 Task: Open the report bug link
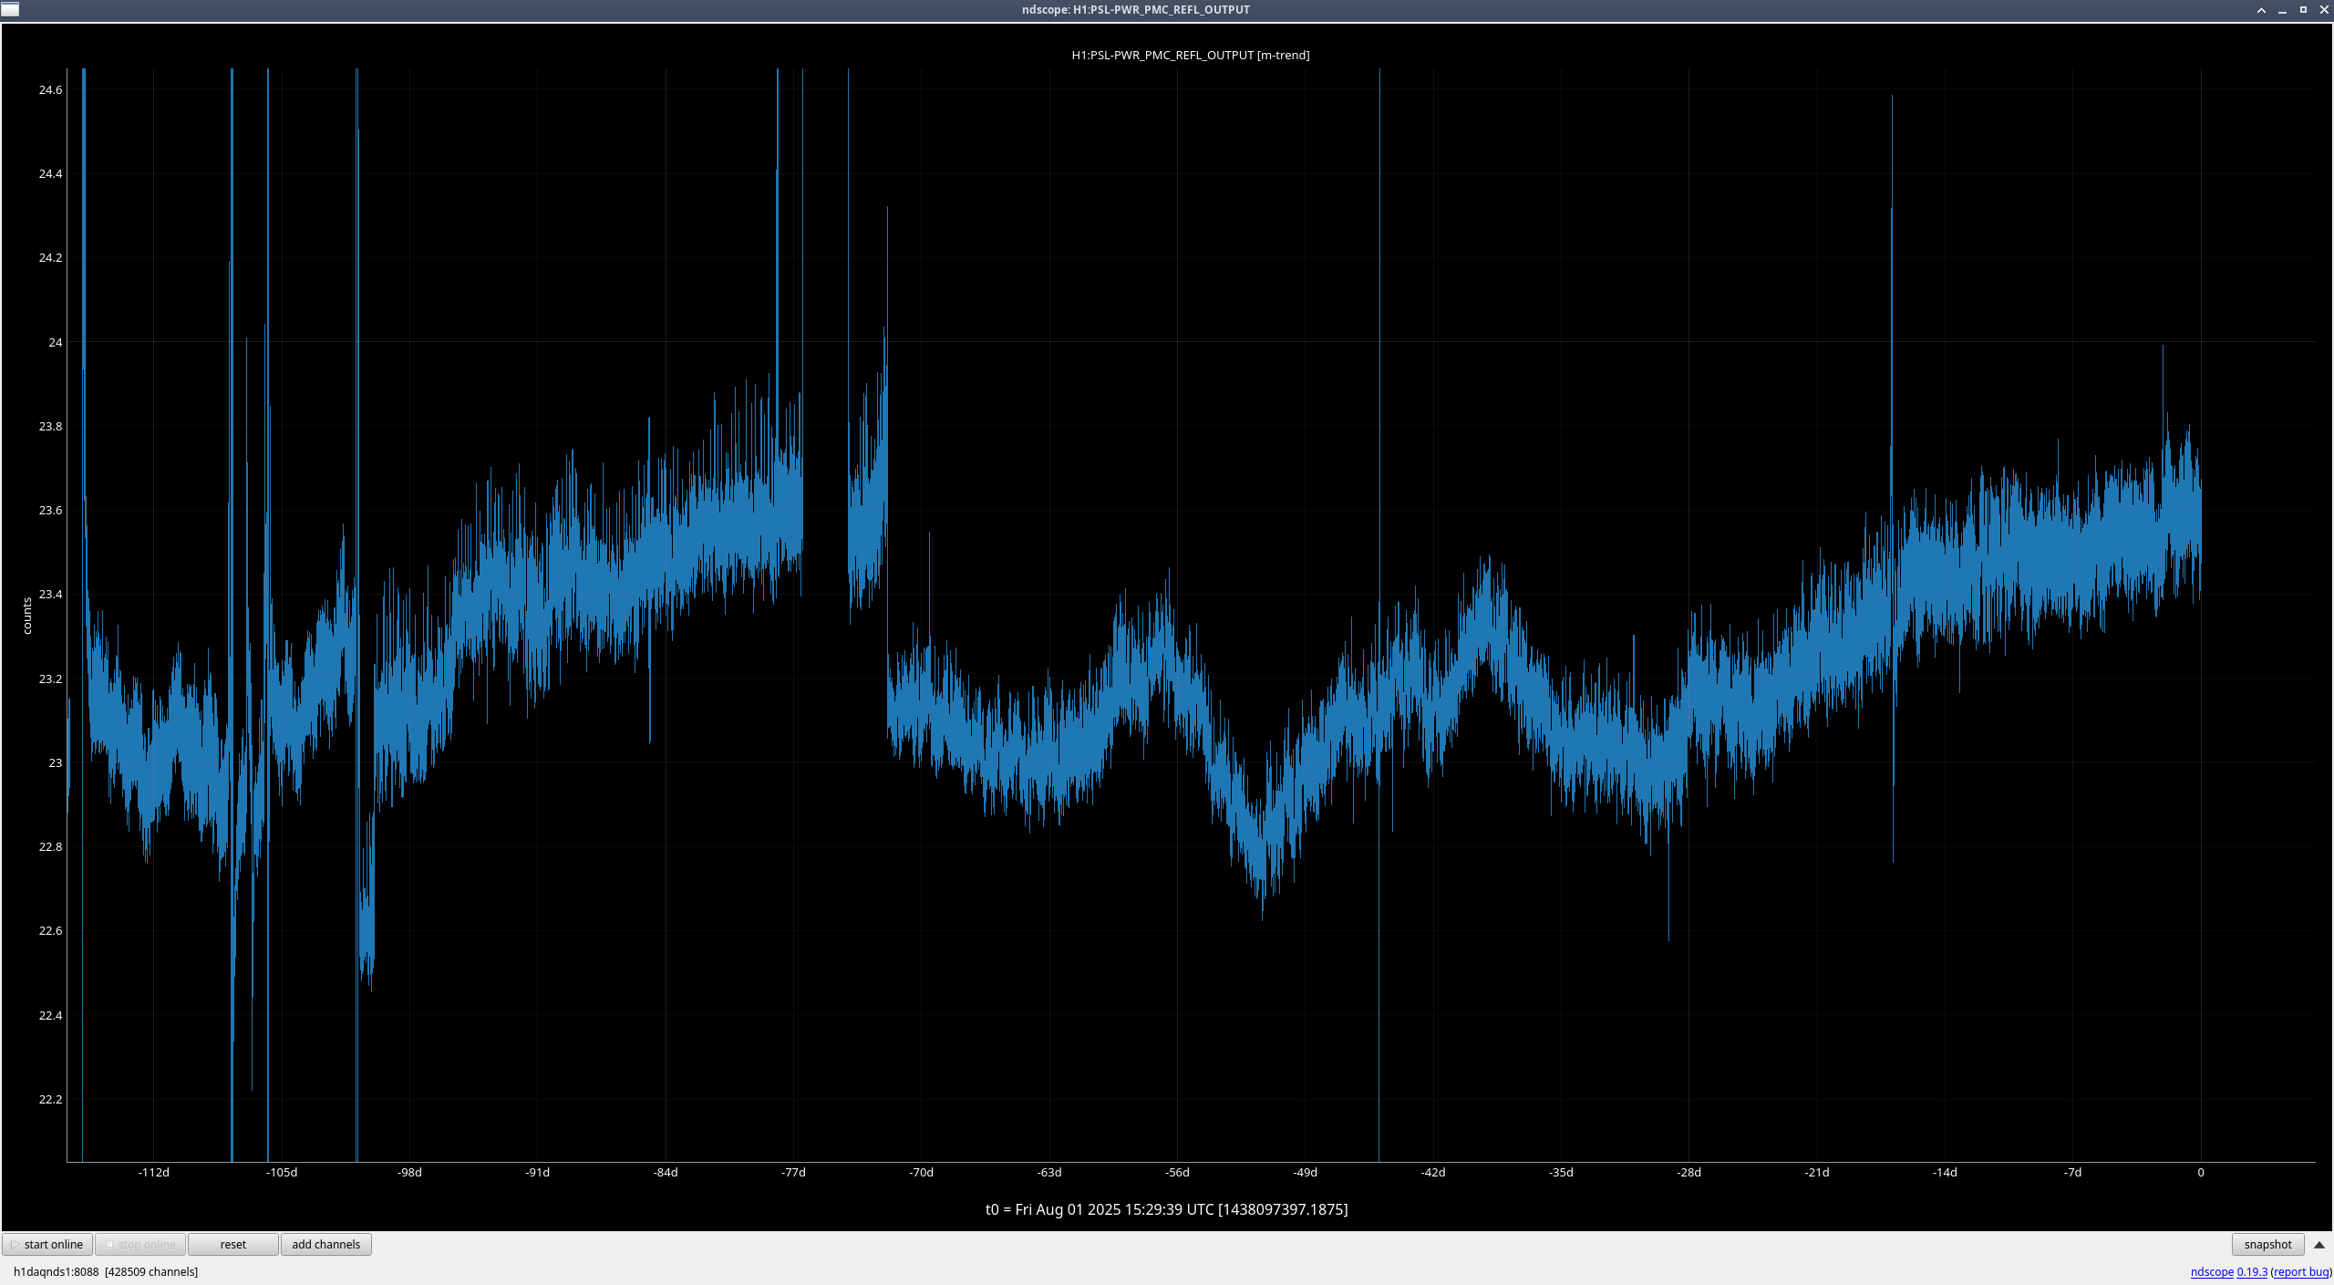pyautogui.click(x=2301, y=1271)
